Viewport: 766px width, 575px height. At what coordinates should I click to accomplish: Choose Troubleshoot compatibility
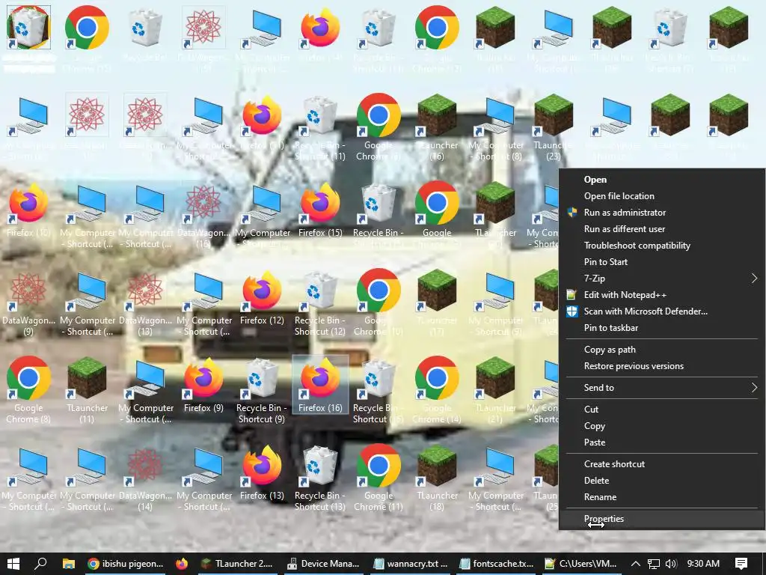[662, 246]
